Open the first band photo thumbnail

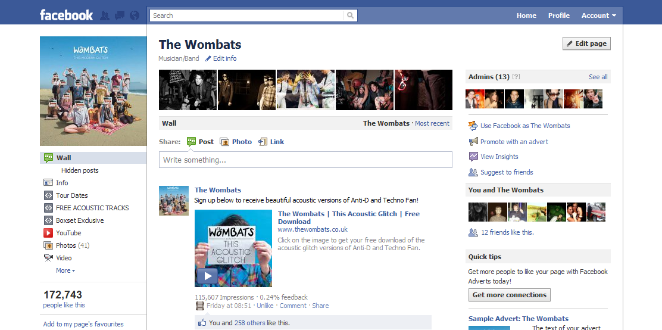point(188,90)
